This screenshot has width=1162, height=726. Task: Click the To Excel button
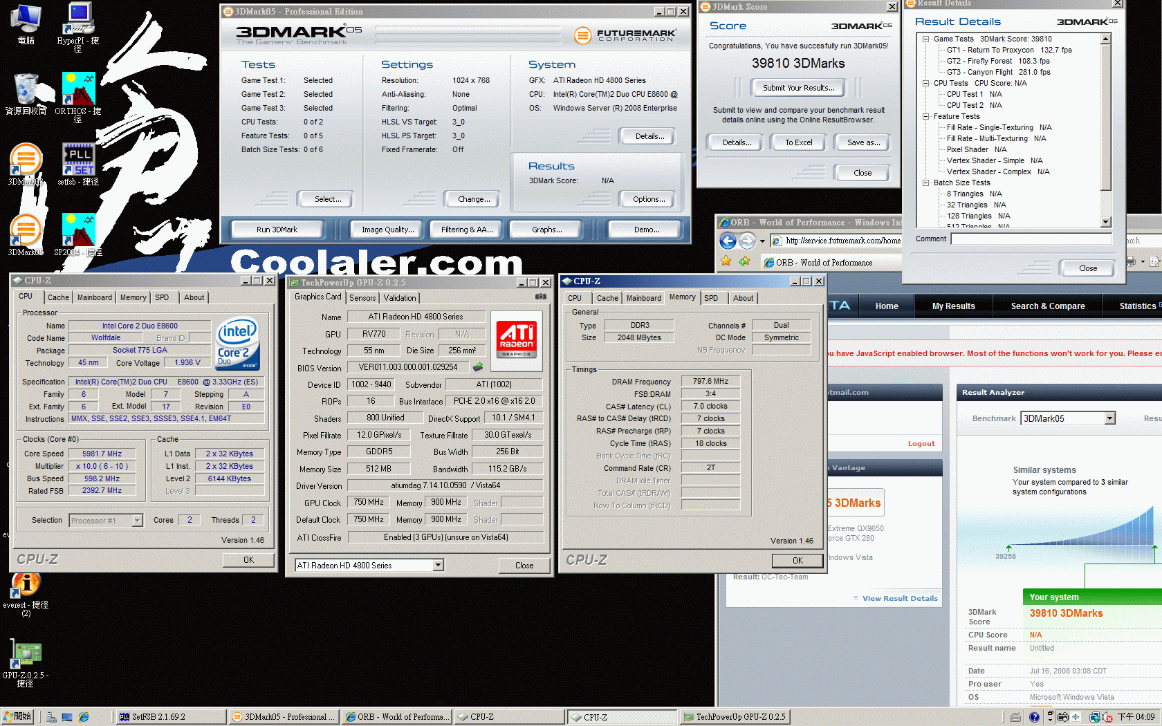tap(798, 142)
